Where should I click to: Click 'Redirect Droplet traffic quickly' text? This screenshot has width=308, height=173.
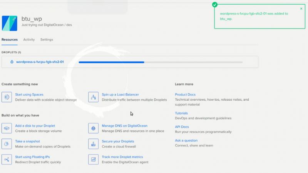38,162
